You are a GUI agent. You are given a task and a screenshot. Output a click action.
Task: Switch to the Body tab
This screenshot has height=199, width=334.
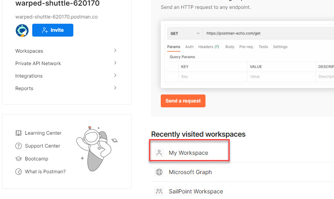(230, 47)
